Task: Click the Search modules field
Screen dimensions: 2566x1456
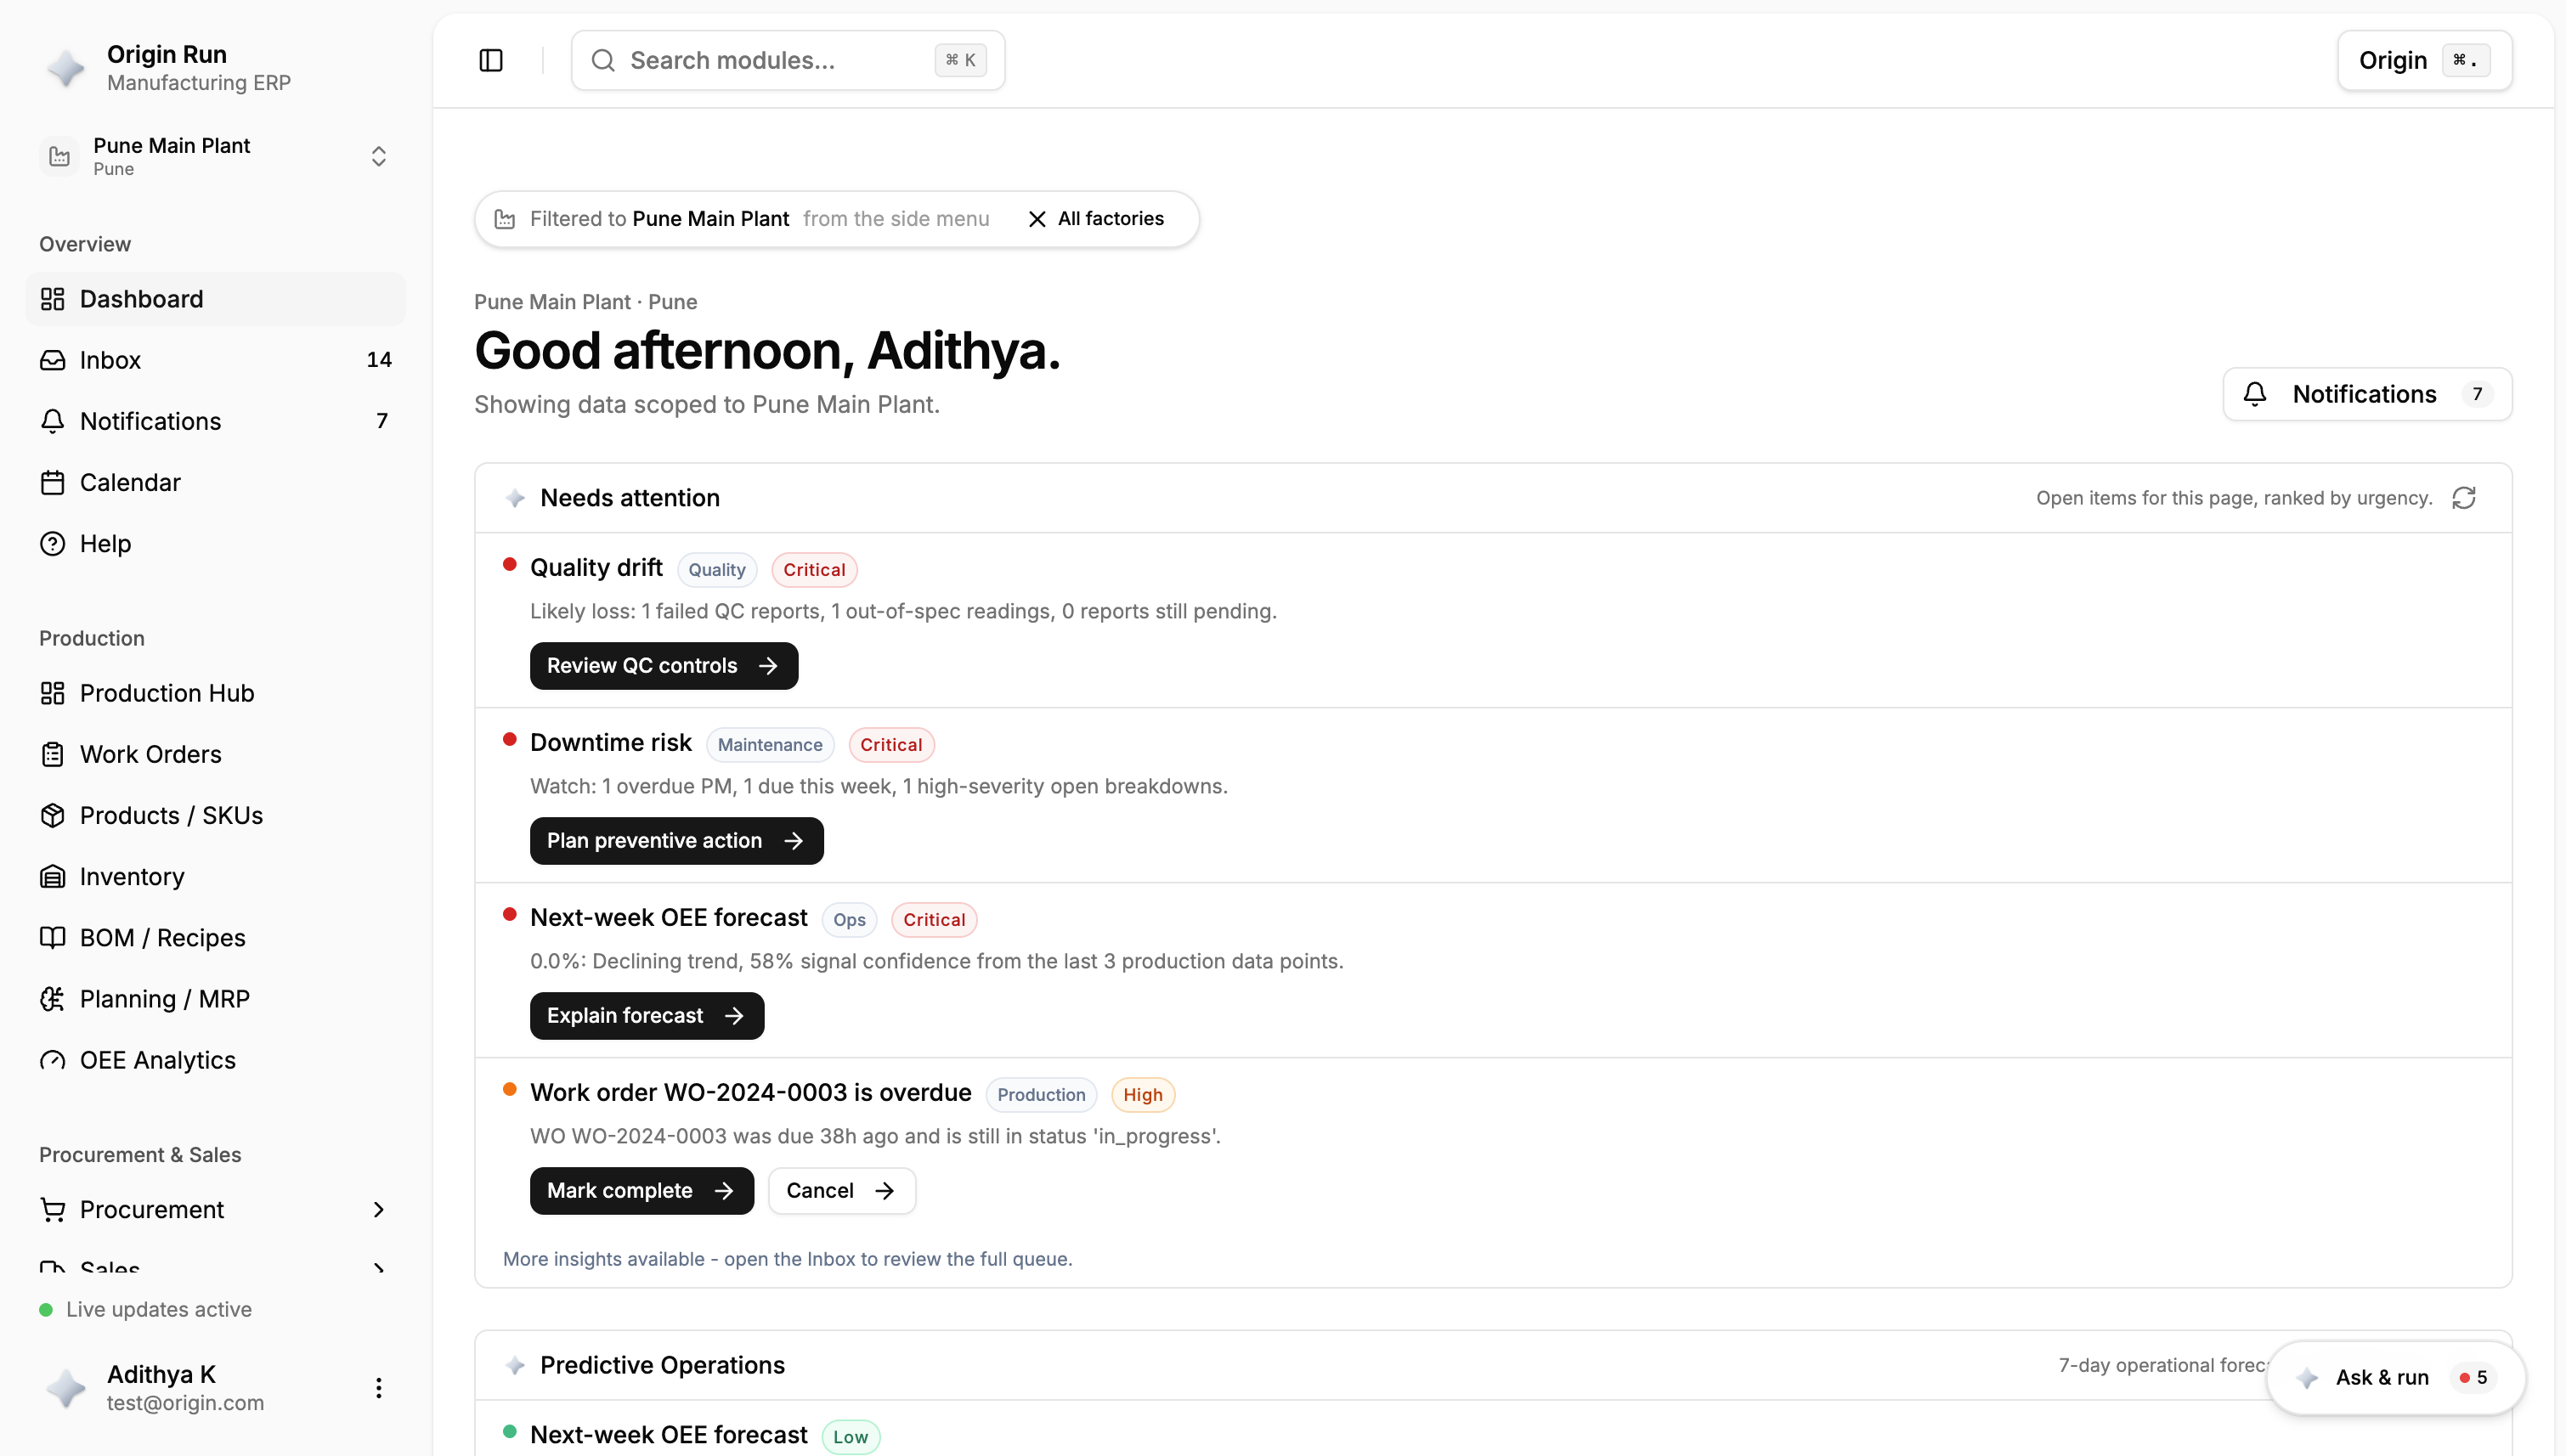Action: [788, 60]
